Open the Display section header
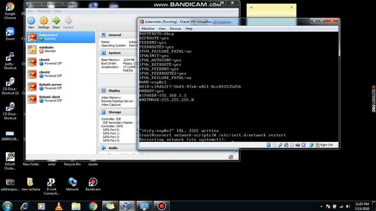Screen dimensions: 376x211 (114, 91)
